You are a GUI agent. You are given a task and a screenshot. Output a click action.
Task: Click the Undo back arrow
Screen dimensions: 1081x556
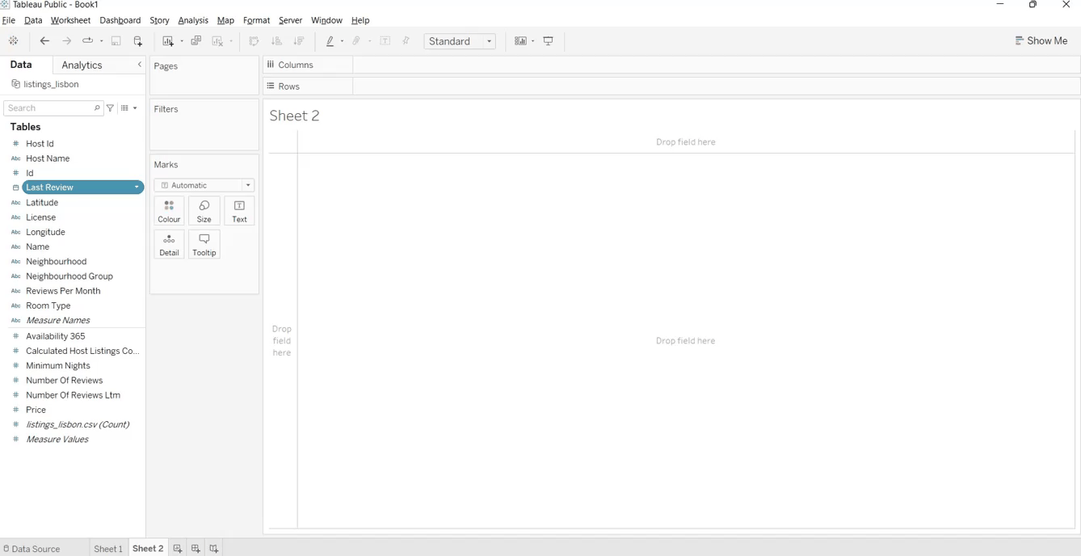tap(44, 41)
